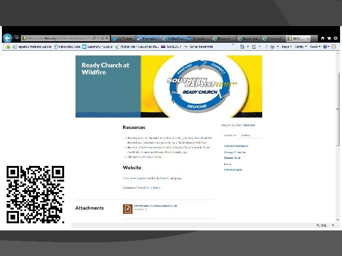
Task: Click the Add to Favorites bar star icon
Action: tap(8, 46)
